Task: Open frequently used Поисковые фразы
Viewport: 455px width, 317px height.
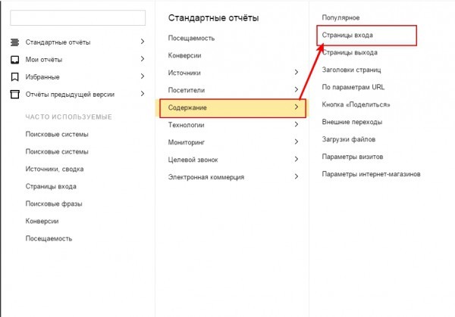Action: point(54,204)
